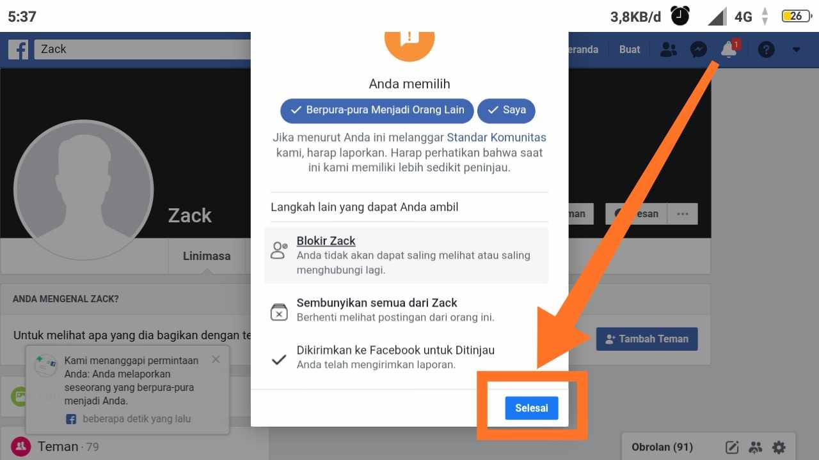Screen dimensions: 819x460
Task: Click the help question mark icon
Action: 766,49
